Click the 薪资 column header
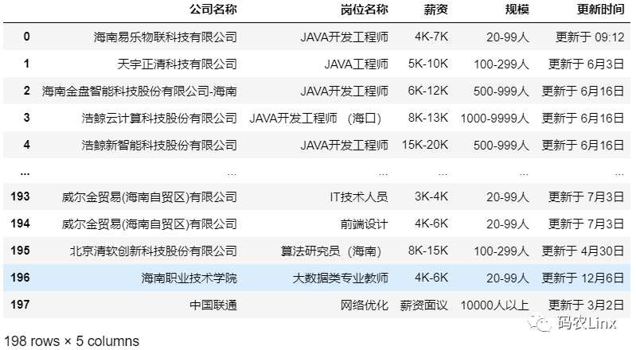Image resolution: width=636 pixels, height=350 pixels. tap(436, 10)
